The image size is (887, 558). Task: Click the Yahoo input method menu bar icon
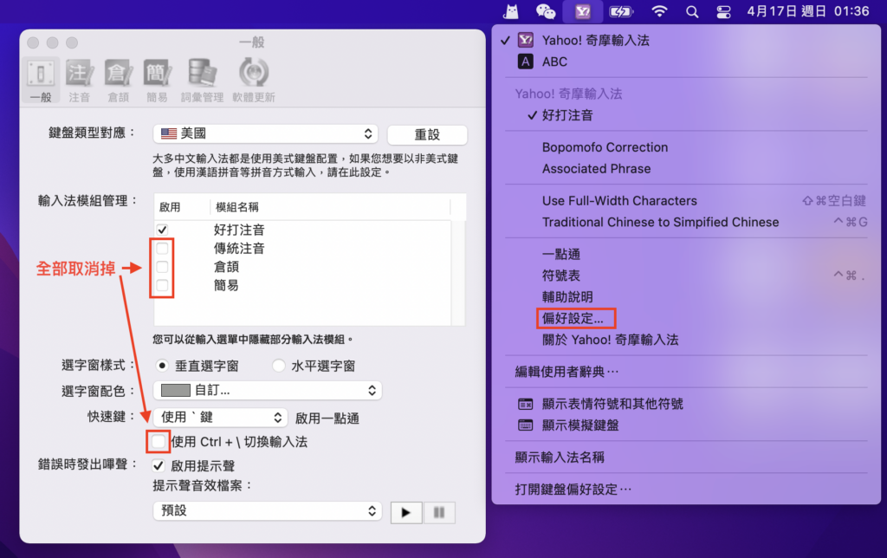(x=583, y=11)
